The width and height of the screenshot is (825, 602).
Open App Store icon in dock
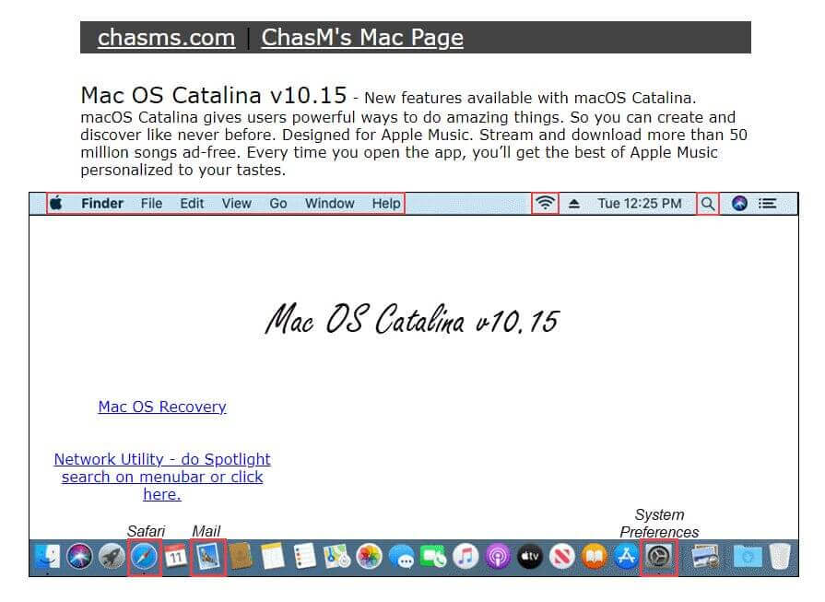point(626,557)
